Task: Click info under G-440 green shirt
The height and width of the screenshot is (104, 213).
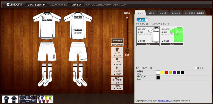Action: pos(172,44)
